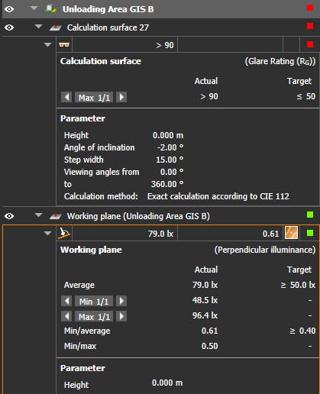
Task: Click the perpendicular illuminance icon
Action: (64, 233)
